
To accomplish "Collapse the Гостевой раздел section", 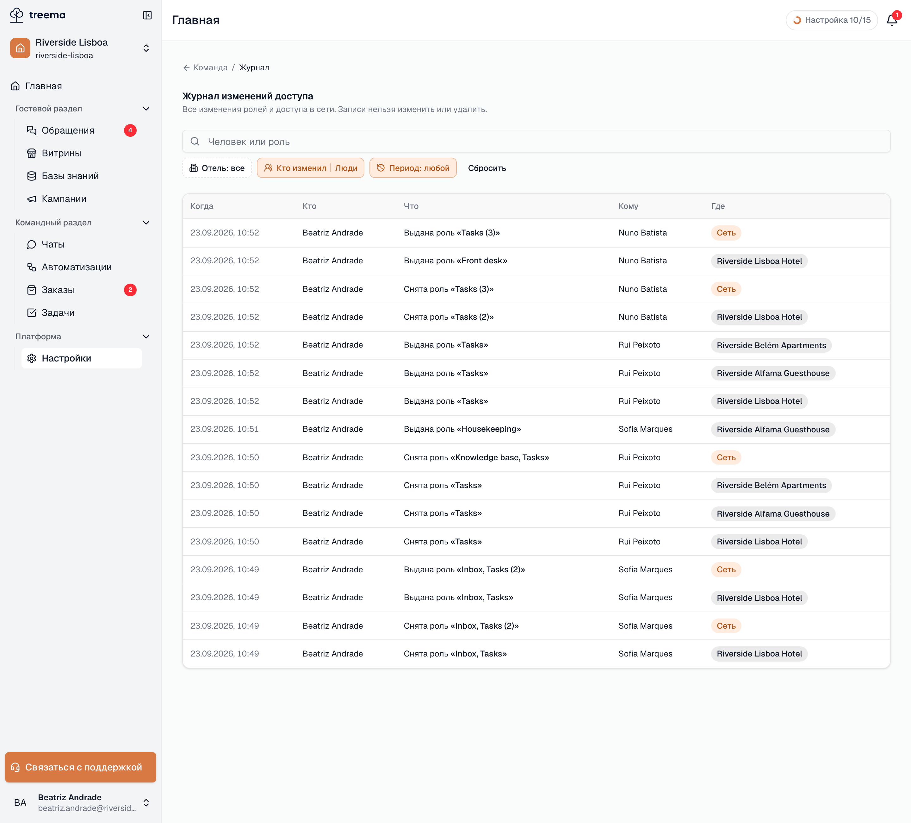I will 146,109.
